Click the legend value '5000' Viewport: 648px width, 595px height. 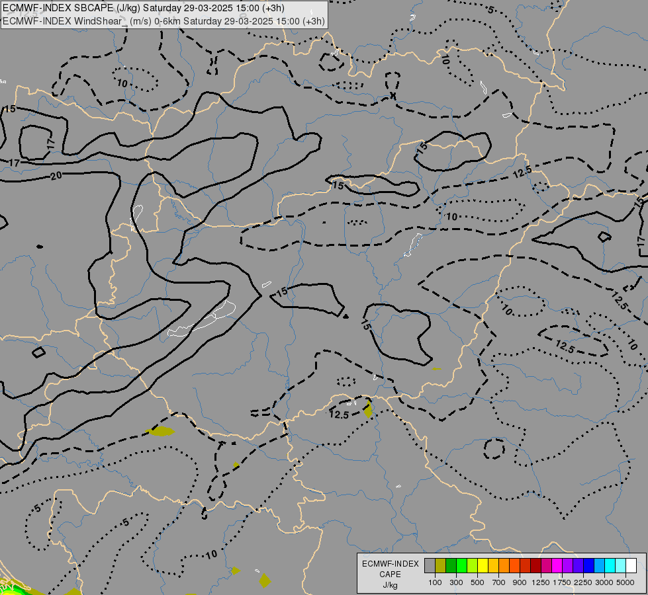(625, 582)
